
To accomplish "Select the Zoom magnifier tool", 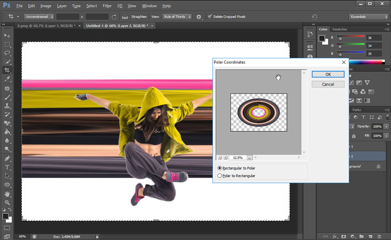I will tap(7, 203).
